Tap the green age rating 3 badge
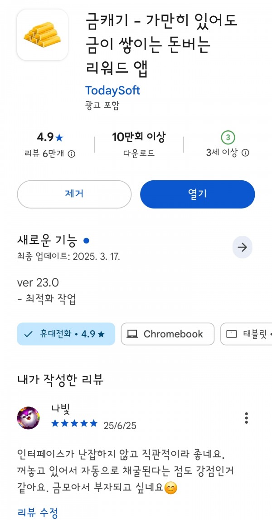Viewport: 272px width, 520px height. point(228,137)
